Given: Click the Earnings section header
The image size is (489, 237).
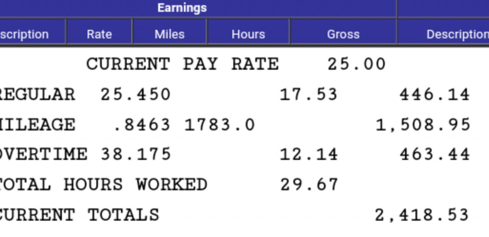Looking at the screenshot, I should point(182,8).
